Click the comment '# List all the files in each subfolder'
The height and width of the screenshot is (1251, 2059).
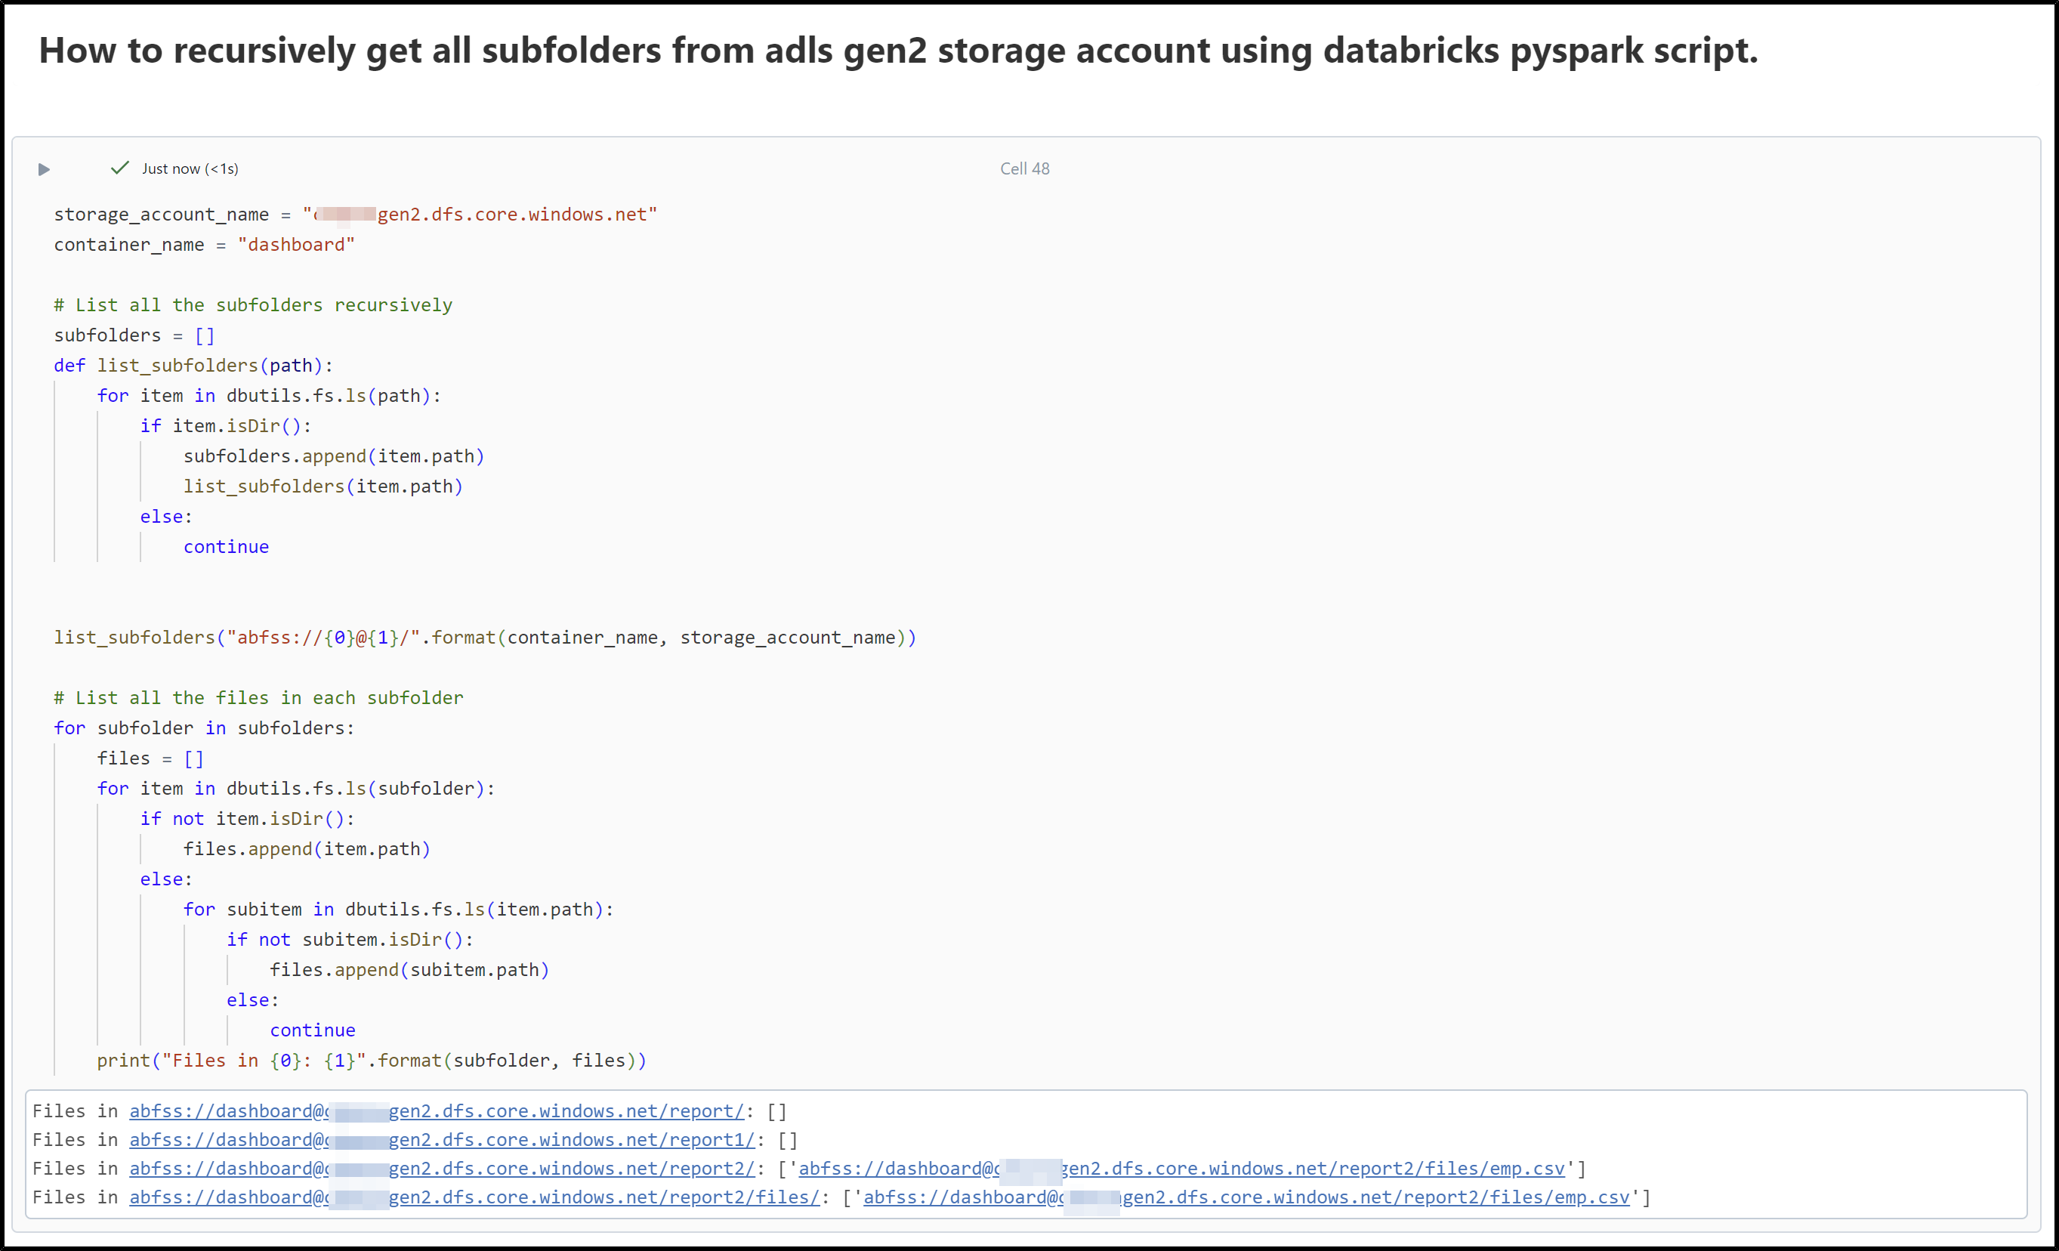[x=258, y=697]
